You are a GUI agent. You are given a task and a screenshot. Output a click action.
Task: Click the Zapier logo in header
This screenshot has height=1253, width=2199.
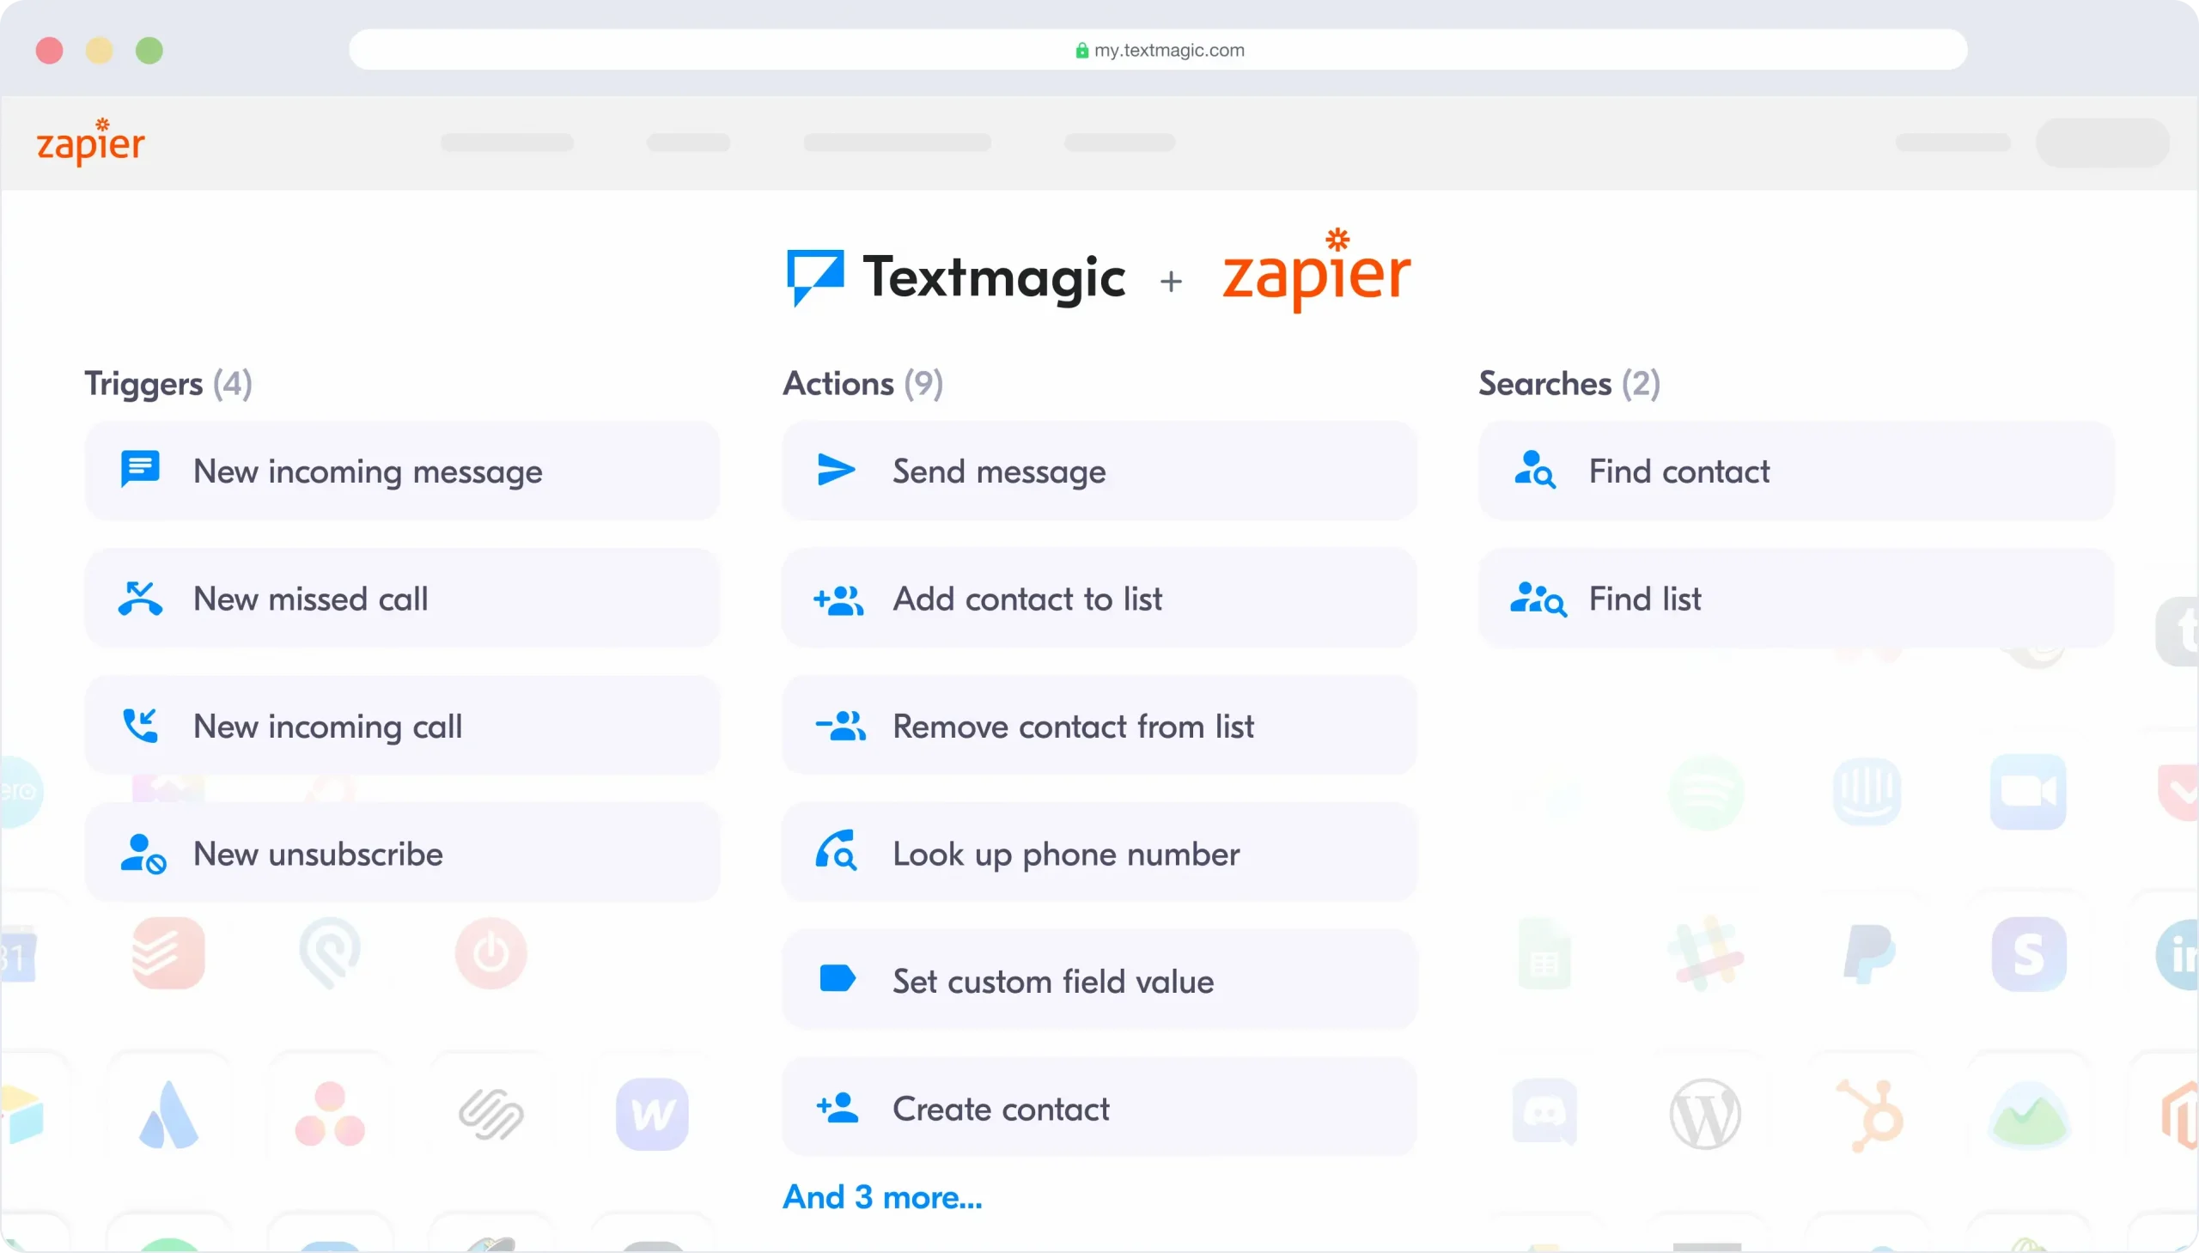tap(90, 142)
